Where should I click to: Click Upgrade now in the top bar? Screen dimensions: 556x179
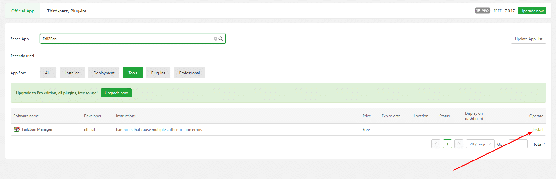532,11
